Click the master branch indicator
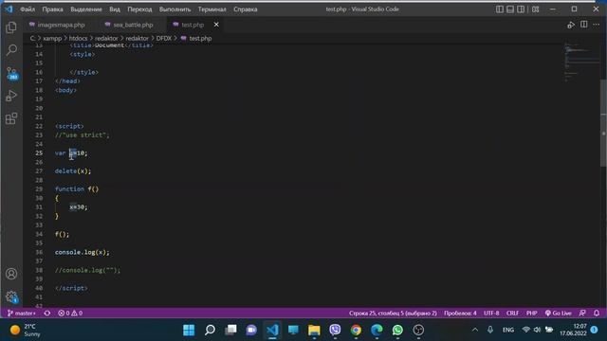The width and height of the screenshot is (607, 341). coord(22,313)
